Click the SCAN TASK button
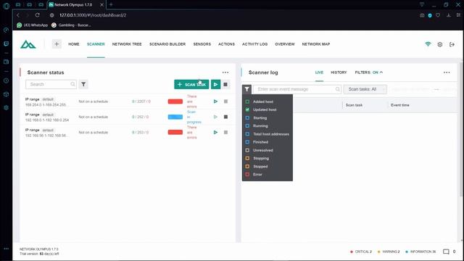 click(x=191, y=84)
